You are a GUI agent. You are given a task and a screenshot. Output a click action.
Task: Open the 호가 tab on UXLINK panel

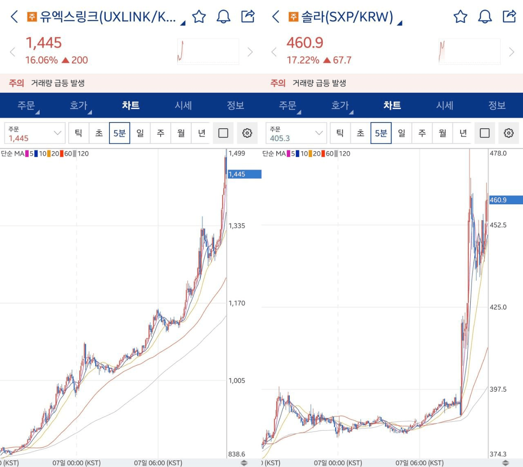point(78,105)
